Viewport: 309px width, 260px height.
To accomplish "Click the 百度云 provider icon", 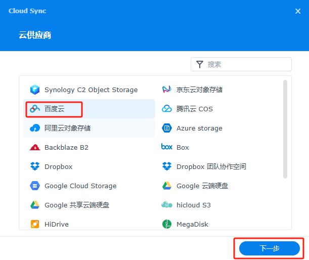I will click(35, 109).
